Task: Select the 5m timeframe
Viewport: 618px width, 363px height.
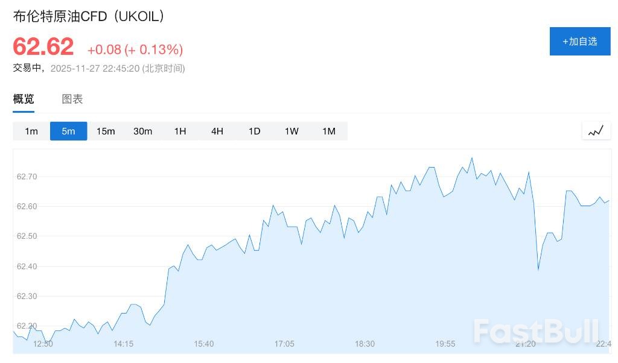Action: pos(68,131)
